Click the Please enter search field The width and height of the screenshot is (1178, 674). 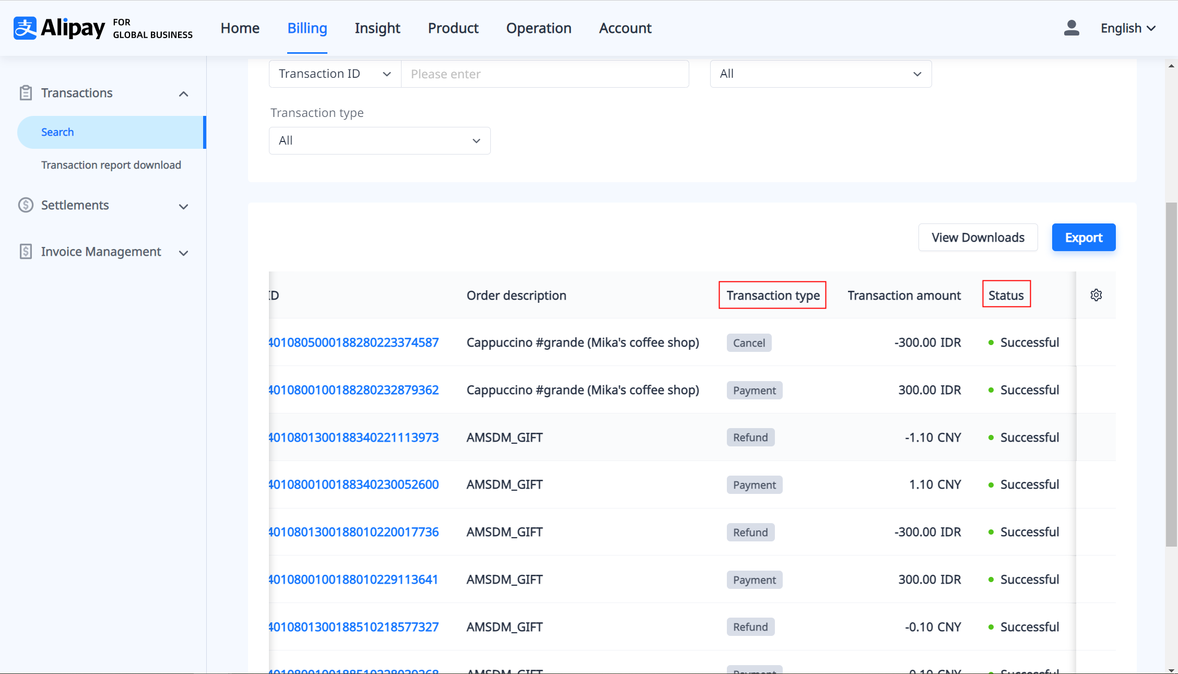point(545,74)
